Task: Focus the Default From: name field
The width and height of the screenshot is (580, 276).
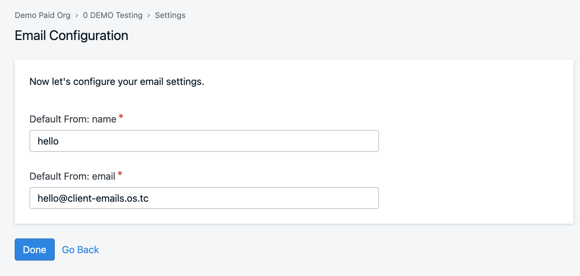Action: click(x=204, y=141)
